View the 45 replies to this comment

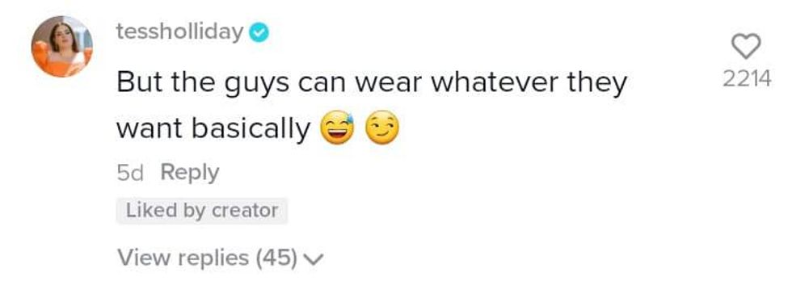tap(220, 258)
